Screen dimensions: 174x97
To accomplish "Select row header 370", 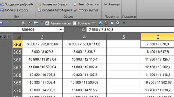I will (17, 90).
